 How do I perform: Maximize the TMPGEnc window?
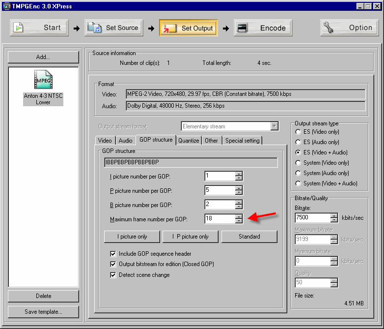[368, 6]
